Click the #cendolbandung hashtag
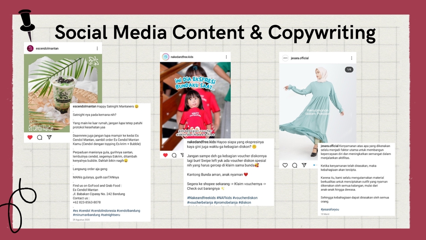Image resolution: width=426 pixels, height=240 pixels. click(x=128, y=211)
